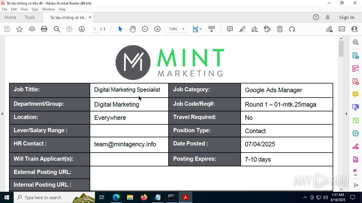The image size is (362, 203).
Task: Open Fill & Sign in right panel
Action: pyautogui.click(x=355, y=147)
